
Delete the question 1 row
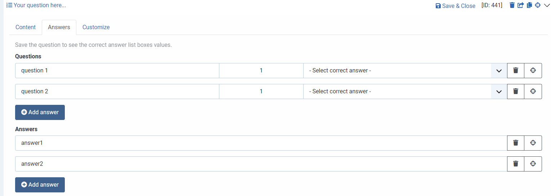point(516,71)
